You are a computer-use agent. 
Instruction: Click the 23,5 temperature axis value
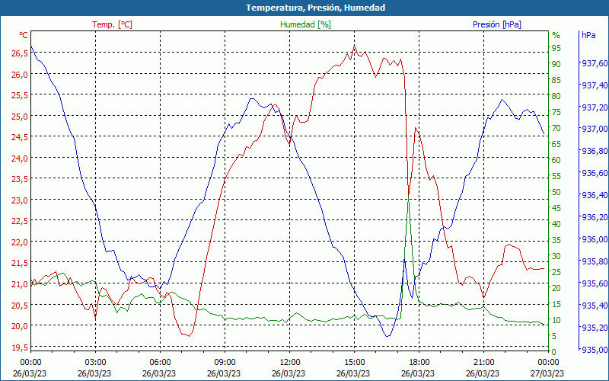[20, 179]
